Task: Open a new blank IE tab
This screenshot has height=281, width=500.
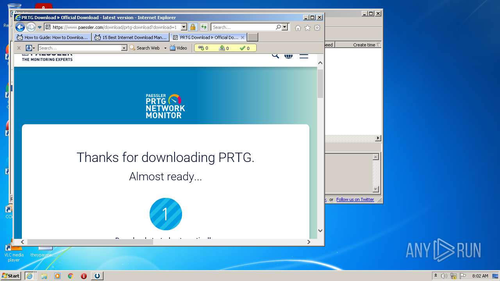Action: [253, 37]
